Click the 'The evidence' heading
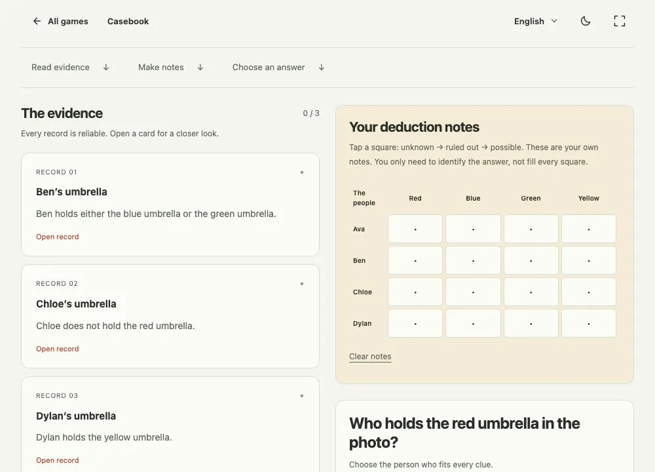This screenshot has height=472, width=655. (x=62, y=113)
